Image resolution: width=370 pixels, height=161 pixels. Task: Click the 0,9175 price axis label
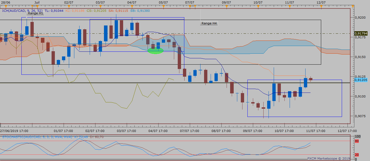[360, 37]
